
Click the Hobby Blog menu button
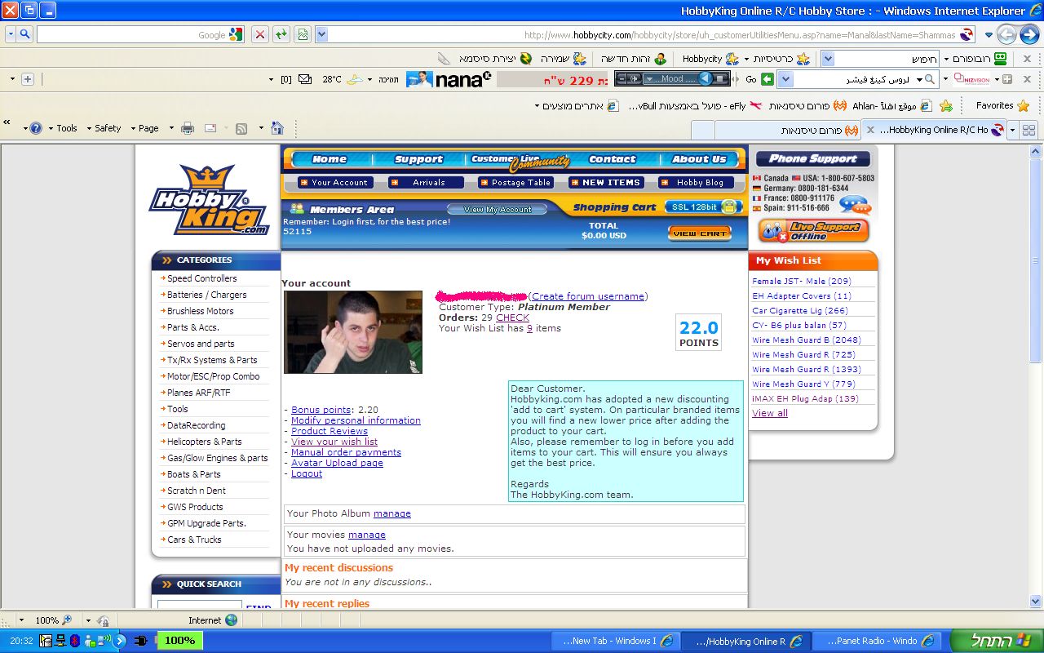point(695,183)
